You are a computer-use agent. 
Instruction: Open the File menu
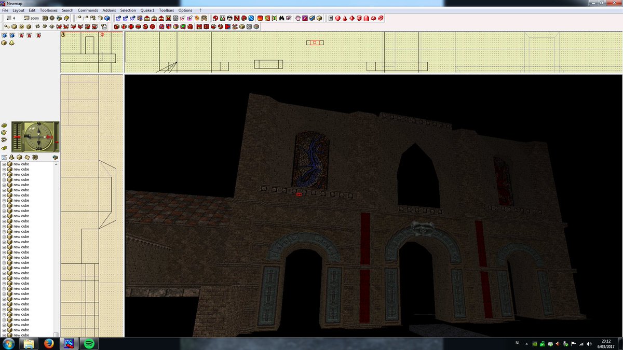click(x=5, y=10)
